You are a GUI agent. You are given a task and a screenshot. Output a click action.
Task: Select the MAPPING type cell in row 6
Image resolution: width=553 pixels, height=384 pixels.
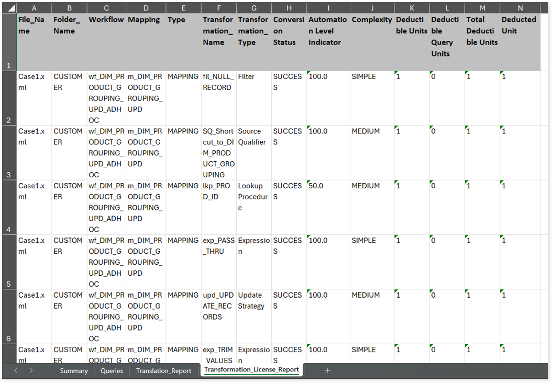coord(183,317)
